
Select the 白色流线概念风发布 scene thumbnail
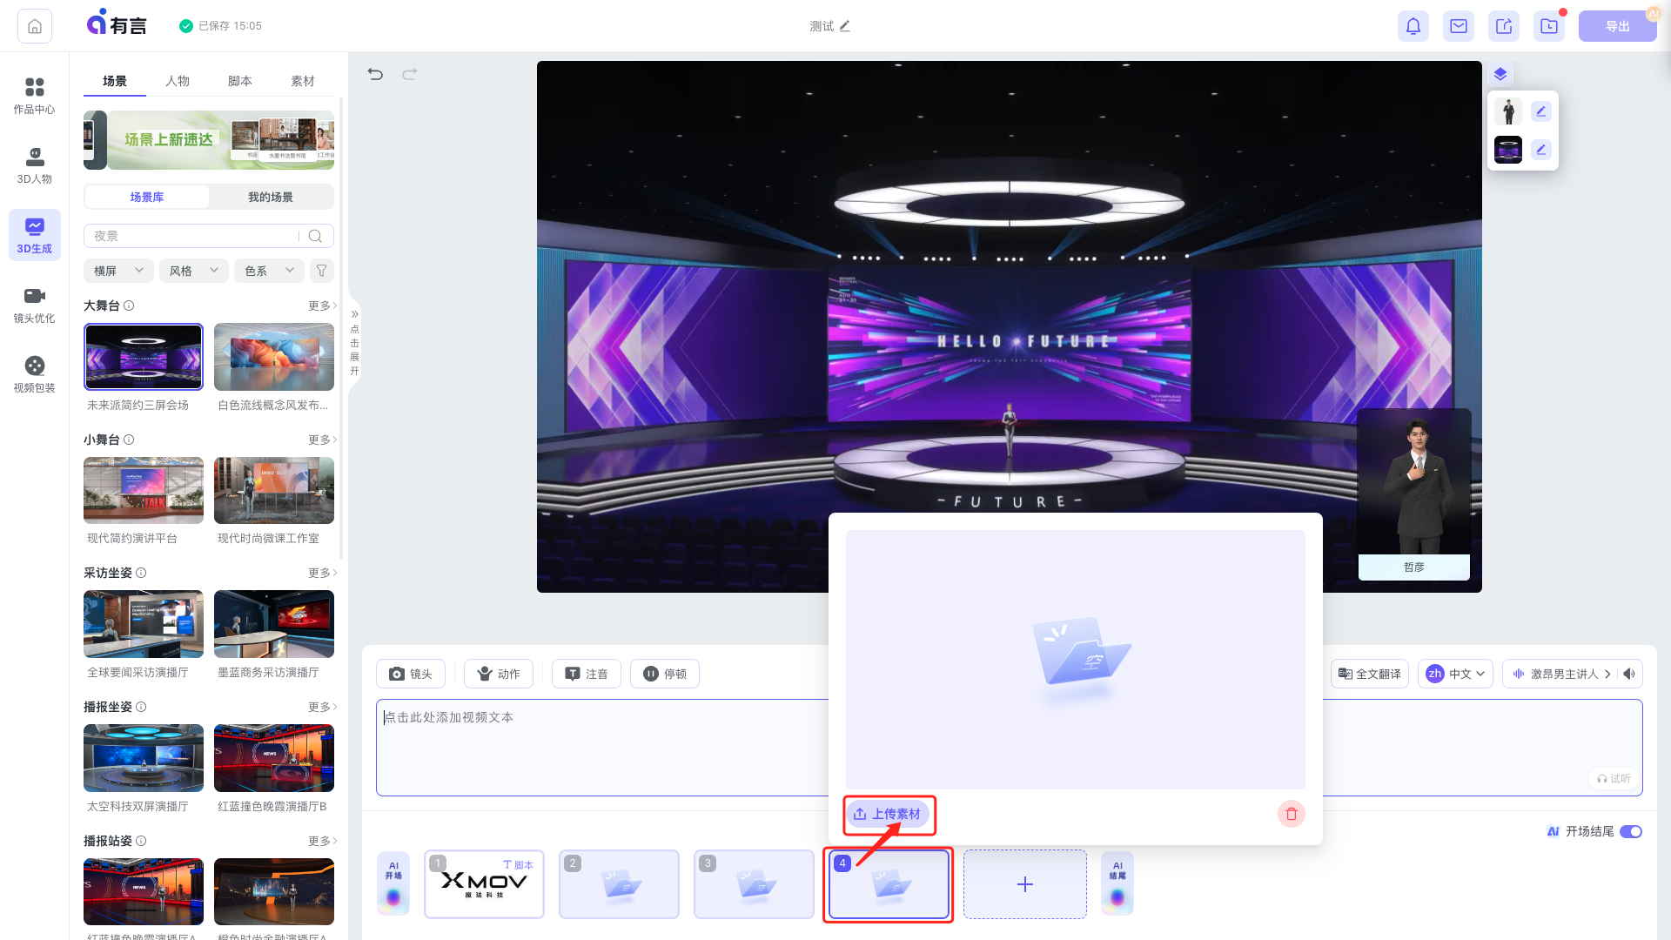point(274,357)
